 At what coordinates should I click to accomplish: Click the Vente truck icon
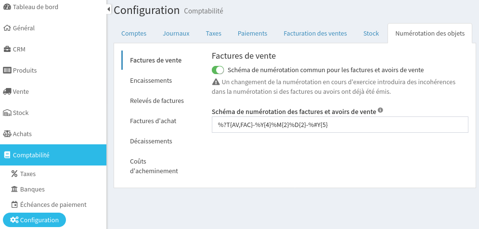click(7, 91)
